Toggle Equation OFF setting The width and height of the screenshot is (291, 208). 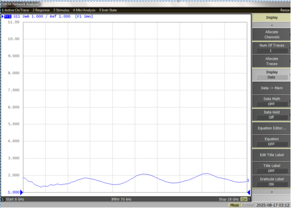(x=272, y=141)
